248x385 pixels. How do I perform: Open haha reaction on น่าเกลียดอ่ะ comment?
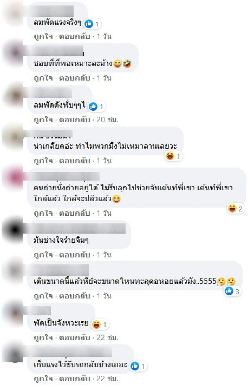click(x=170, y=157)
